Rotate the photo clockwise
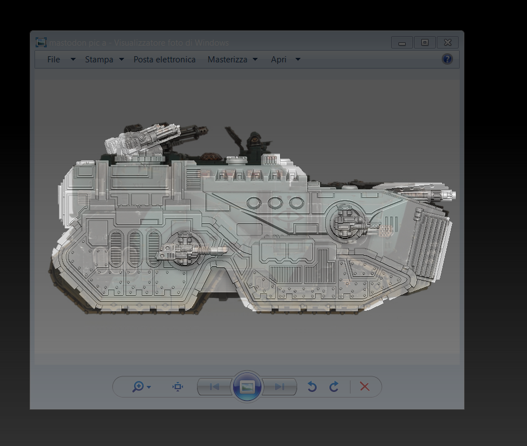Screen dimensions: 527x446 [x=333, y=386]
